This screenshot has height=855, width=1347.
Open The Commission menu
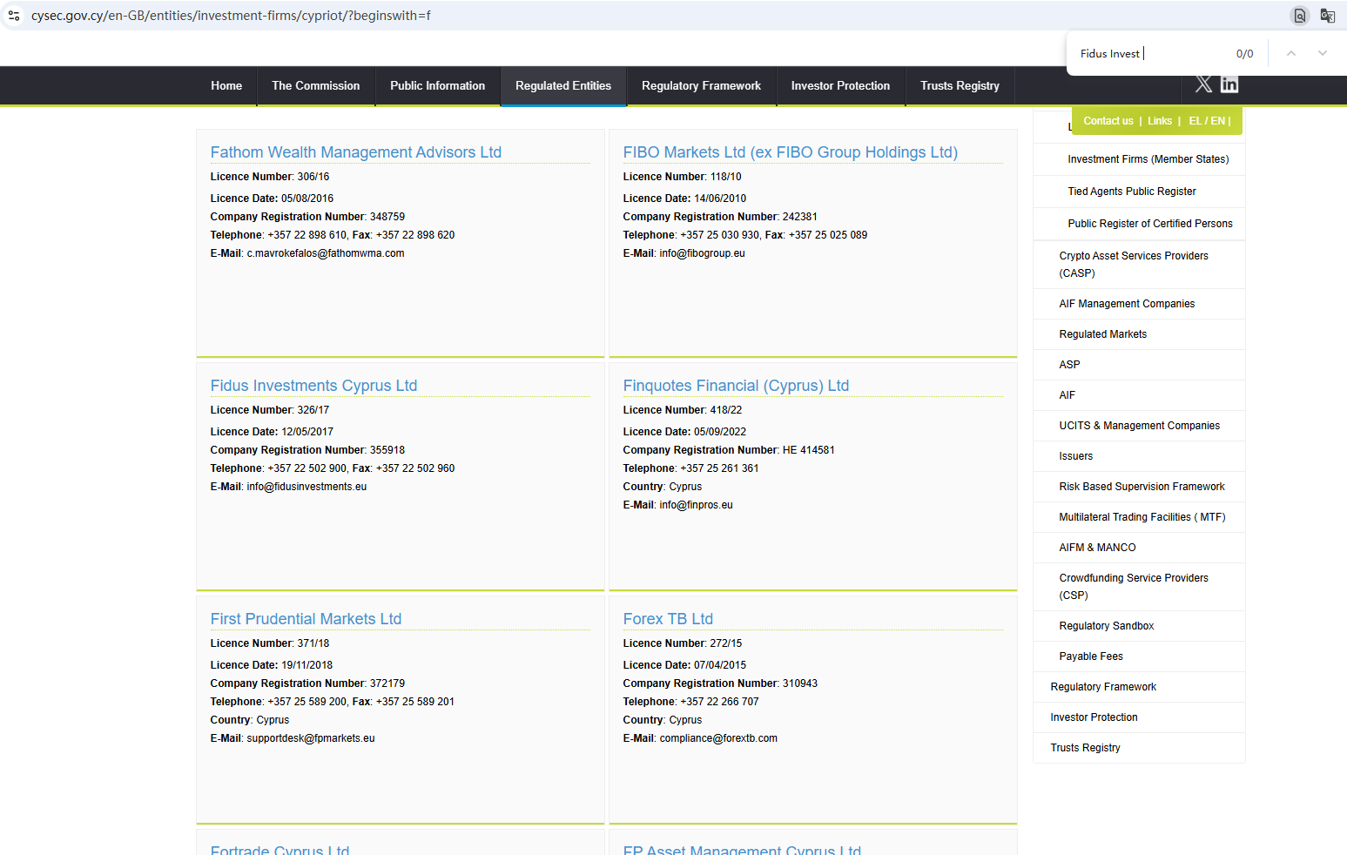click(315, 86)
